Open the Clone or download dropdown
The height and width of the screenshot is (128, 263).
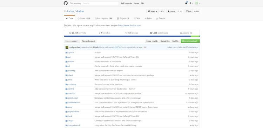point(190,41)
